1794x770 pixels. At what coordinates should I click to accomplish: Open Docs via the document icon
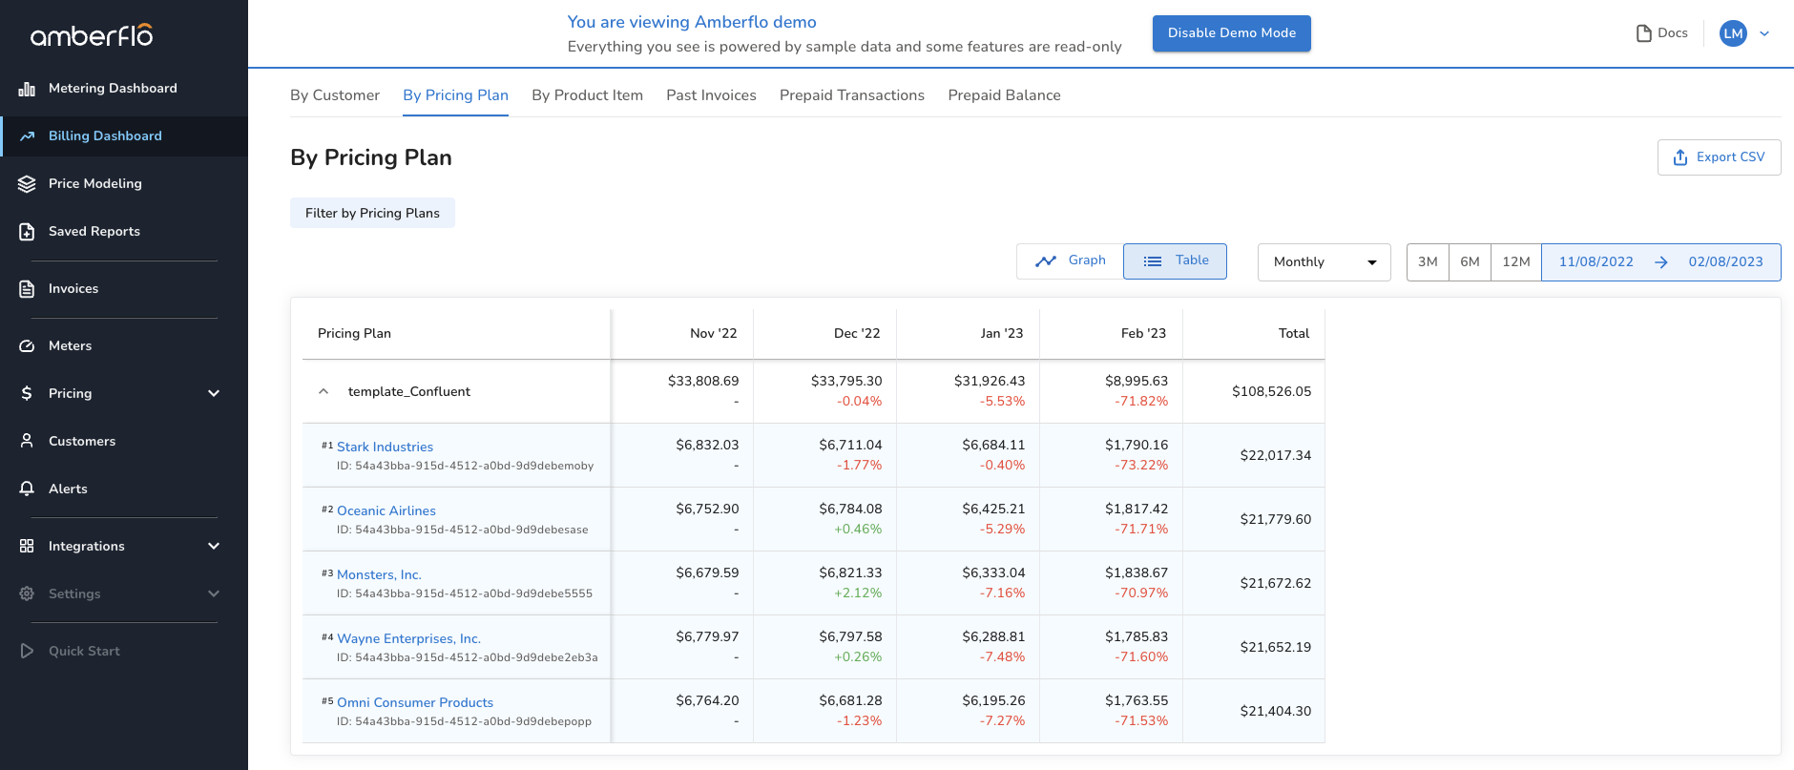1643,33
